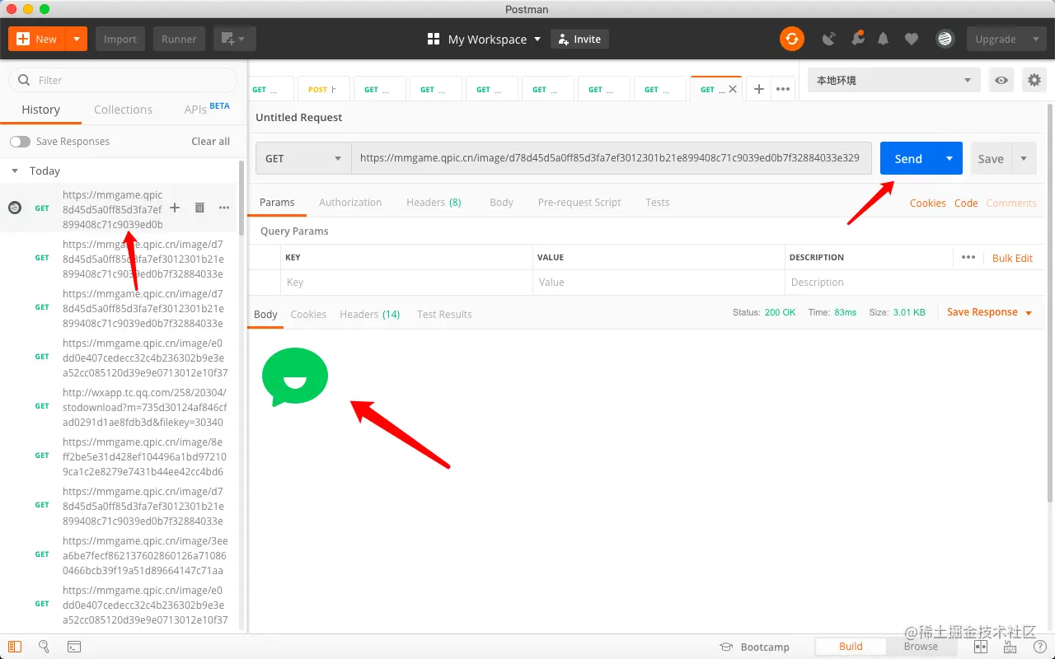Select the POST request tab
Viewport: 1055px width, 659px height.
coord(323,89)
